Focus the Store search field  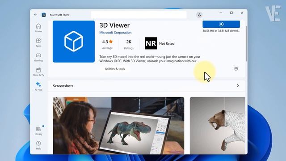139,15
